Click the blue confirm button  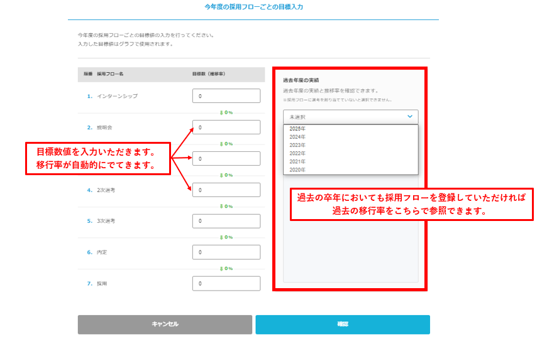(342, 325)
